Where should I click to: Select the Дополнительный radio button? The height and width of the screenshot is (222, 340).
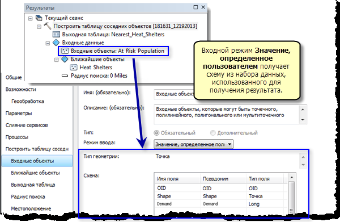point(213,133)
